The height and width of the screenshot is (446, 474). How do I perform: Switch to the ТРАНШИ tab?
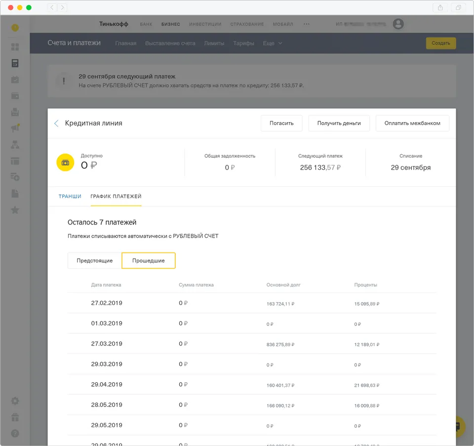[70, 196]
